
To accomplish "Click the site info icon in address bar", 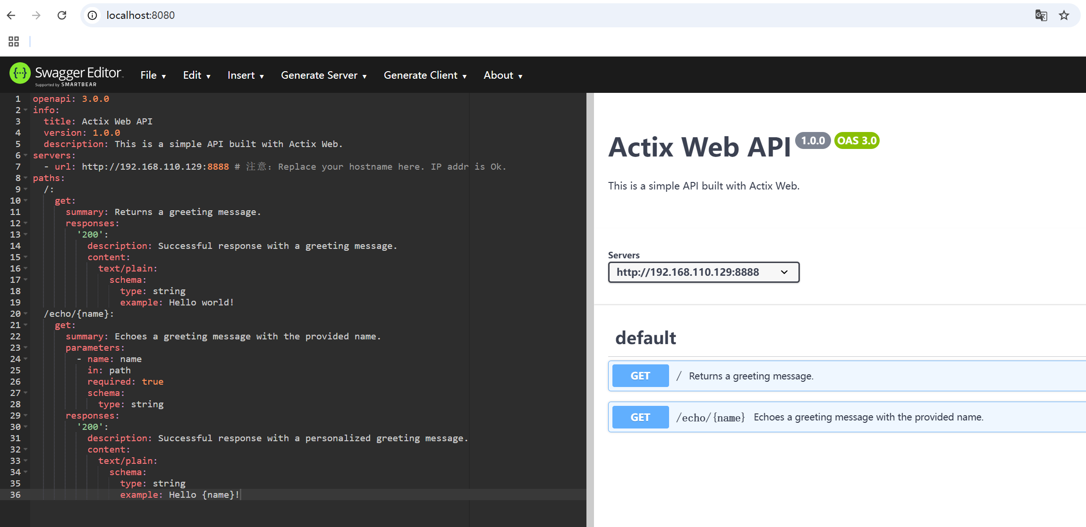I will (93, 16).
